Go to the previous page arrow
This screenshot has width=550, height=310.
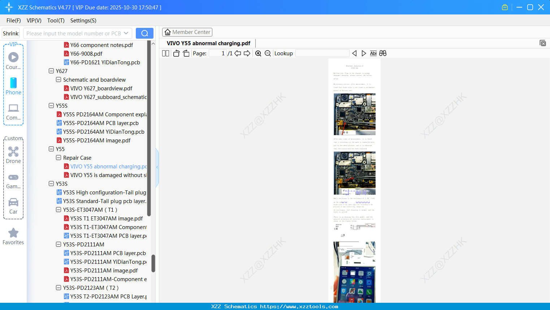[238, 53]
